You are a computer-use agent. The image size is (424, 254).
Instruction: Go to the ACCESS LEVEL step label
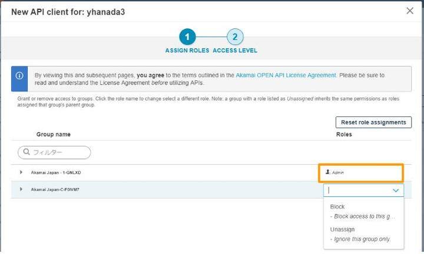pyautogui.click(x=235, y=51)
